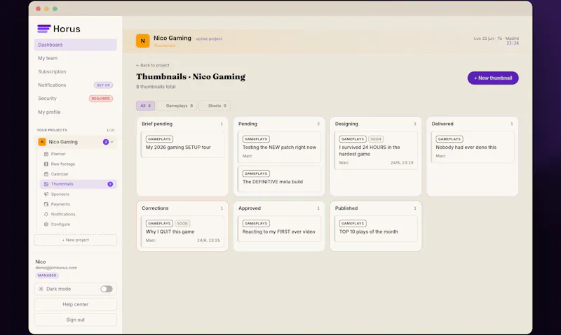Click the 'active project' label
561x335 pixels.
click(209, 39)
